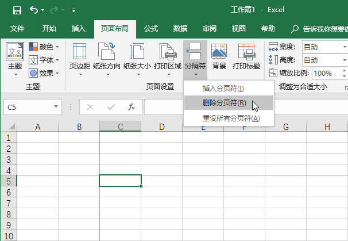The image size is (348, 241).
Task: Open the 颜色 theme colors dropdown
Action: (x=44, y=47)
